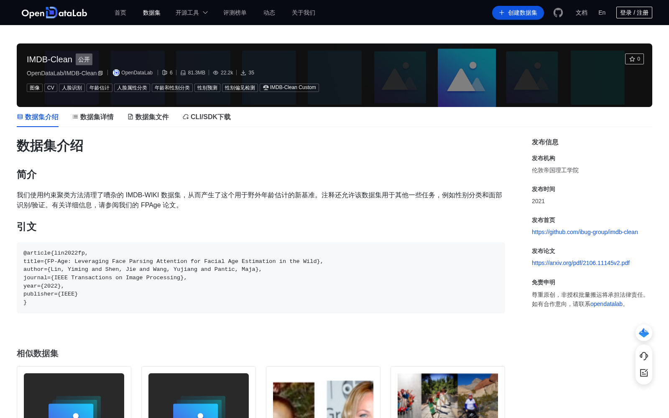Open 关于我们 navigation item

pos(304,13)
